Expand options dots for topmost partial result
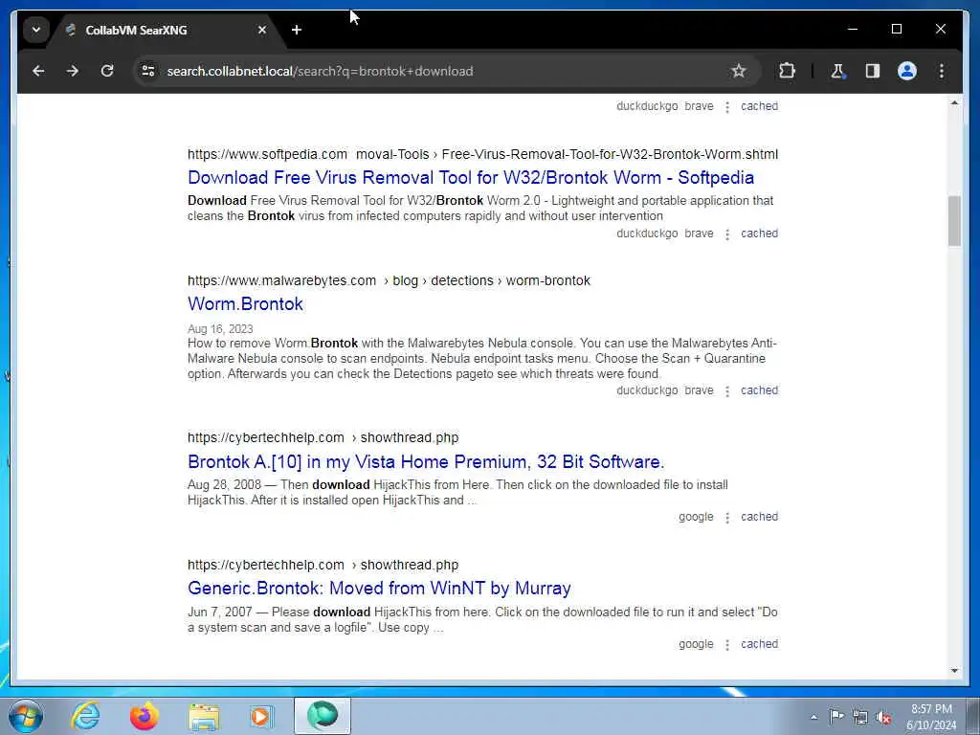This screenshot has width=980, height=735. click(x=727, y=107)
